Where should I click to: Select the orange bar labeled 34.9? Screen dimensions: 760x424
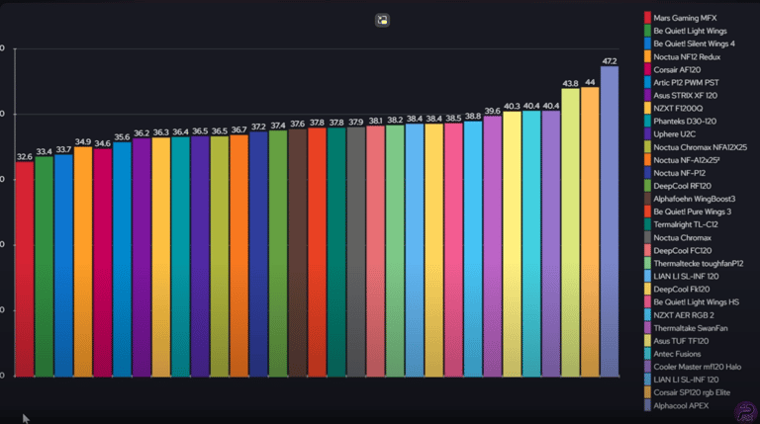pyautogui.click(x=83, y=262)
